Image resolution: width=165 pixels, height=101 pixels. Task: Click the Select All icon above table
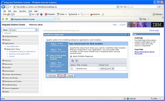(x=73, y=61)
